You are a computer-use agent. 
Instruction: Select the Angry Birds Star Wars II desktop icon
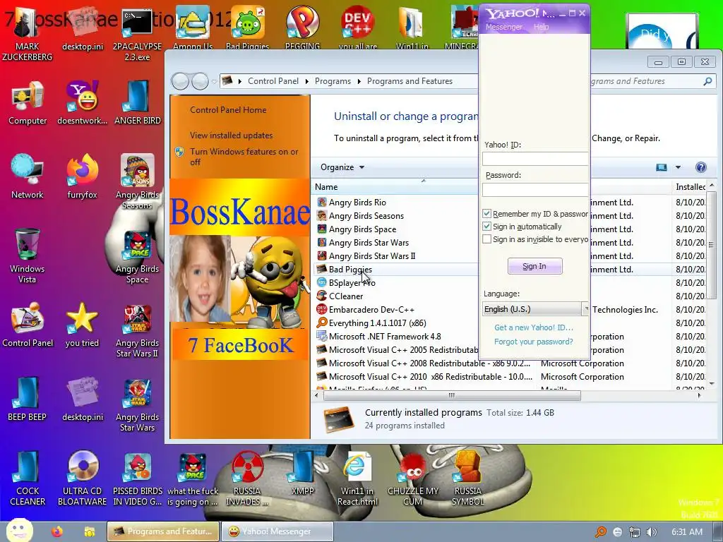pyautogui.click(x=137, y=330)
